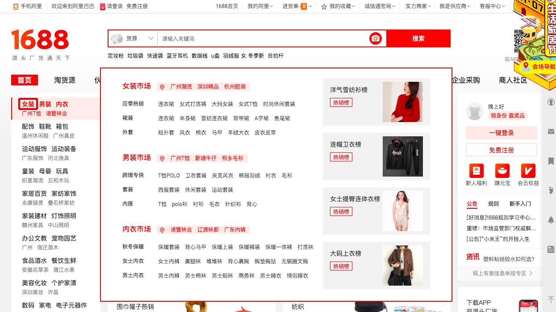Viewport: 556px width, 312px height.
Task: Open the news document icon in right sidebar
Action: [x=551, y=249]
